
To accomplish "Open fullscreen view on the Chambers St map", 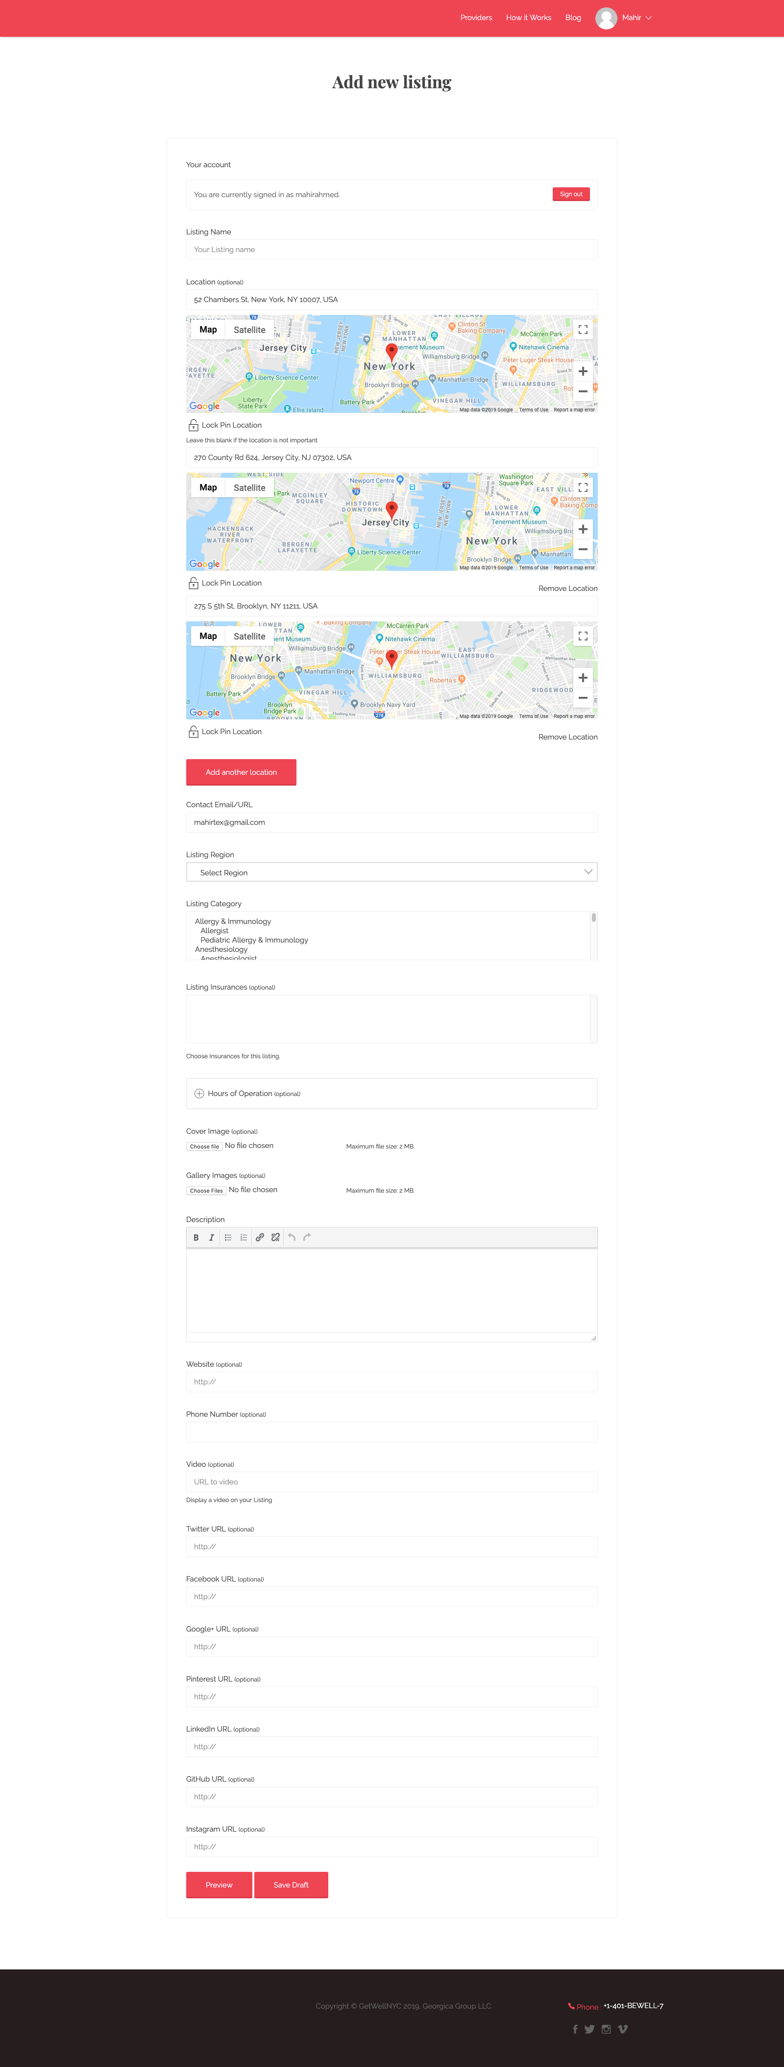I will coord(583,330).
